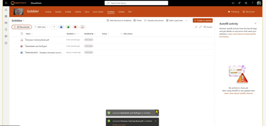Click the settings gear in the top bar
This screenshot has height=126, width=266.
(x=246, y=3)
